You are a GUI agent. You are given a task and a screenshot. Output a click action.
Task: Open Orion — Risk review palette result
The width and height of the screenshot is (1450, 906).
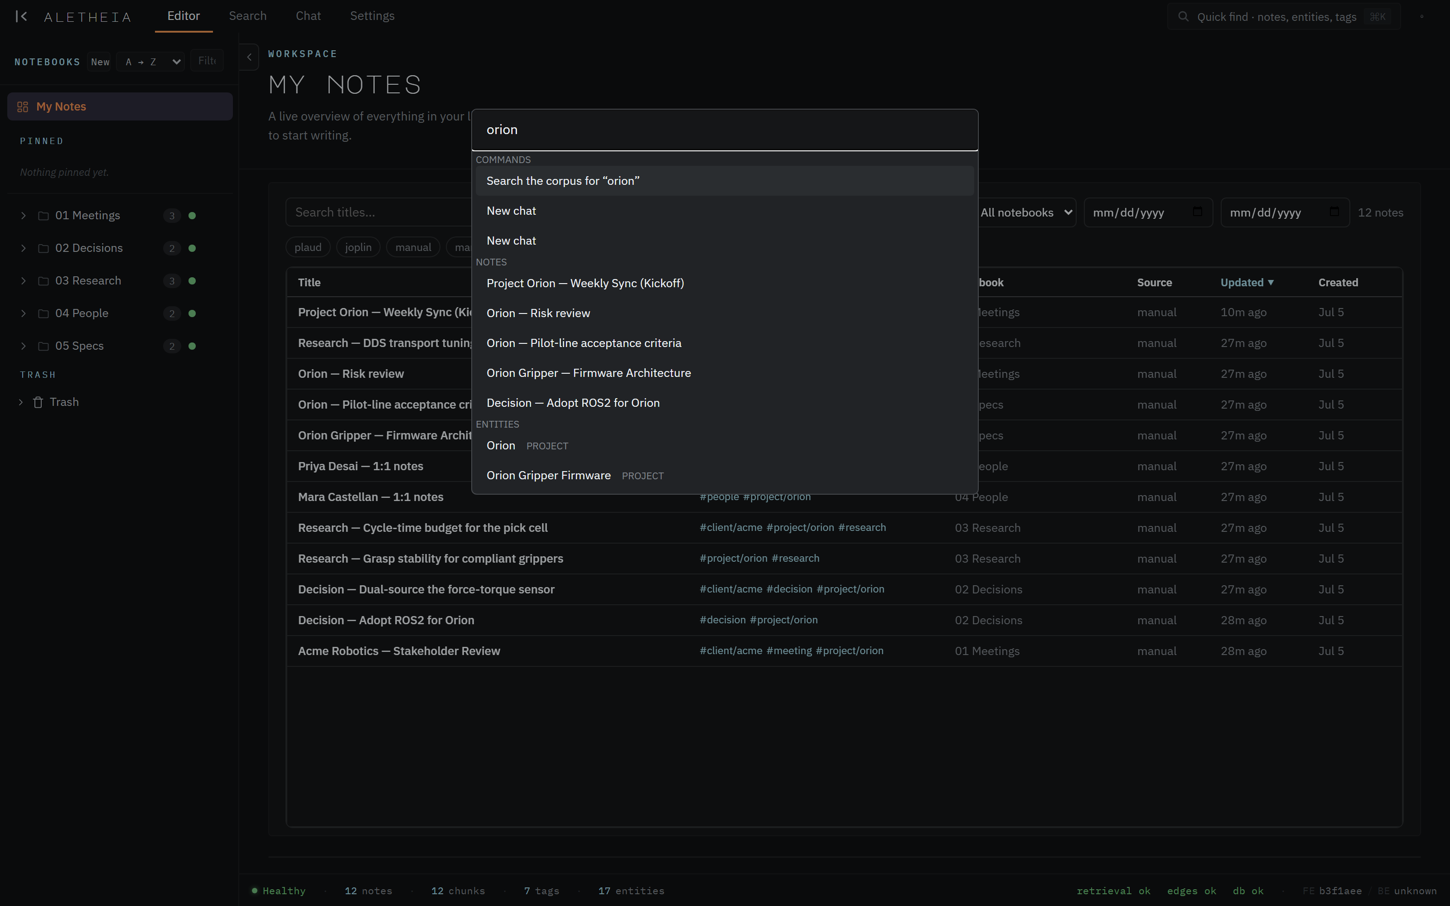pos(725,313)
